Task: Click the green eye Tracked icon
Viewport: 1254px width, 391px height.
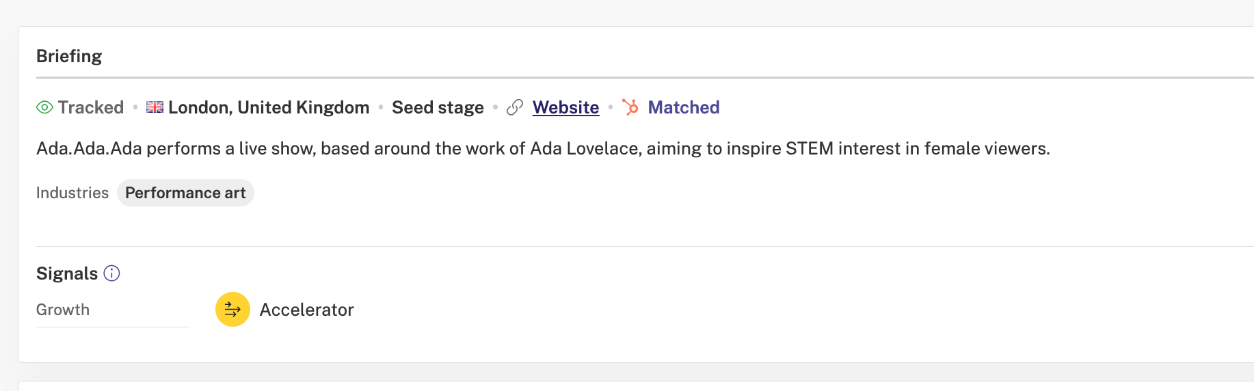Action: click(44, 107)
